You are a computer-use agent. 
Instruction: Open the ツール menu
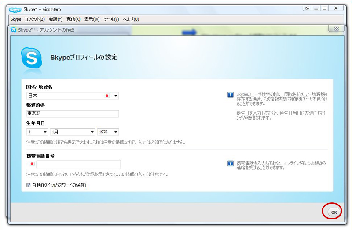[x=111, y=19]
